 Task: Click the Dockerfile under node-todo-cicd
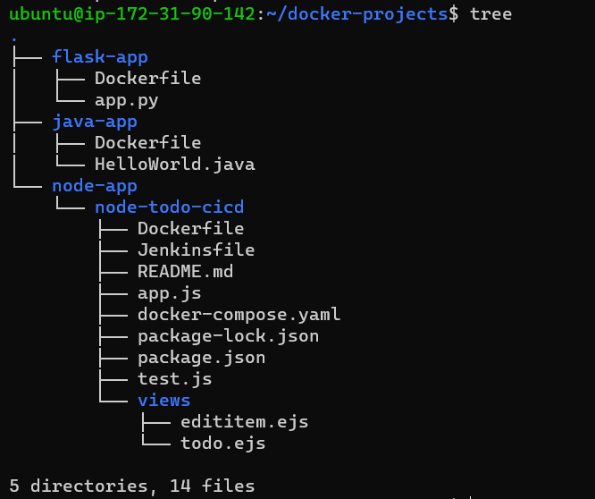pos(190,229)
